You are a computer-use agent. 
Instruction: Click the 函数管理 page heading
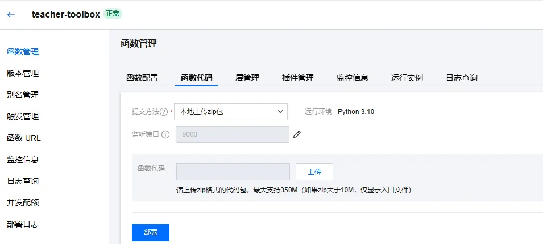pos(139,44)
